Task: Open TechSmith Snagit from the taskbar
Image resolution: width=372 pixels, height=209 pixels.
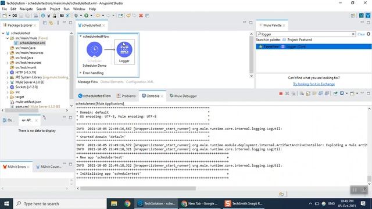Action: 244,204
